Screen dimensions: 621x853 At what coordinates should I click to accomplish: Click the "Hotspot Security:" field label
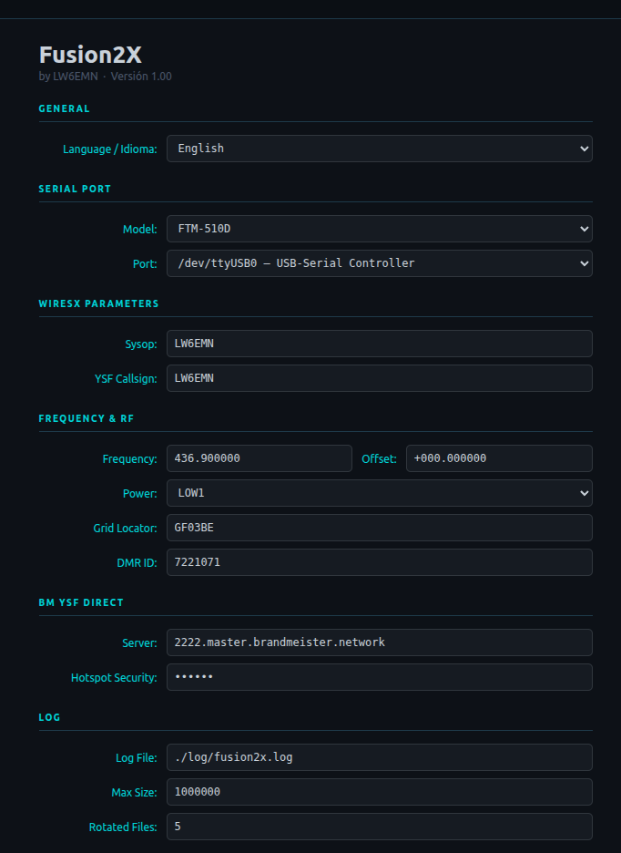point(114,677)
